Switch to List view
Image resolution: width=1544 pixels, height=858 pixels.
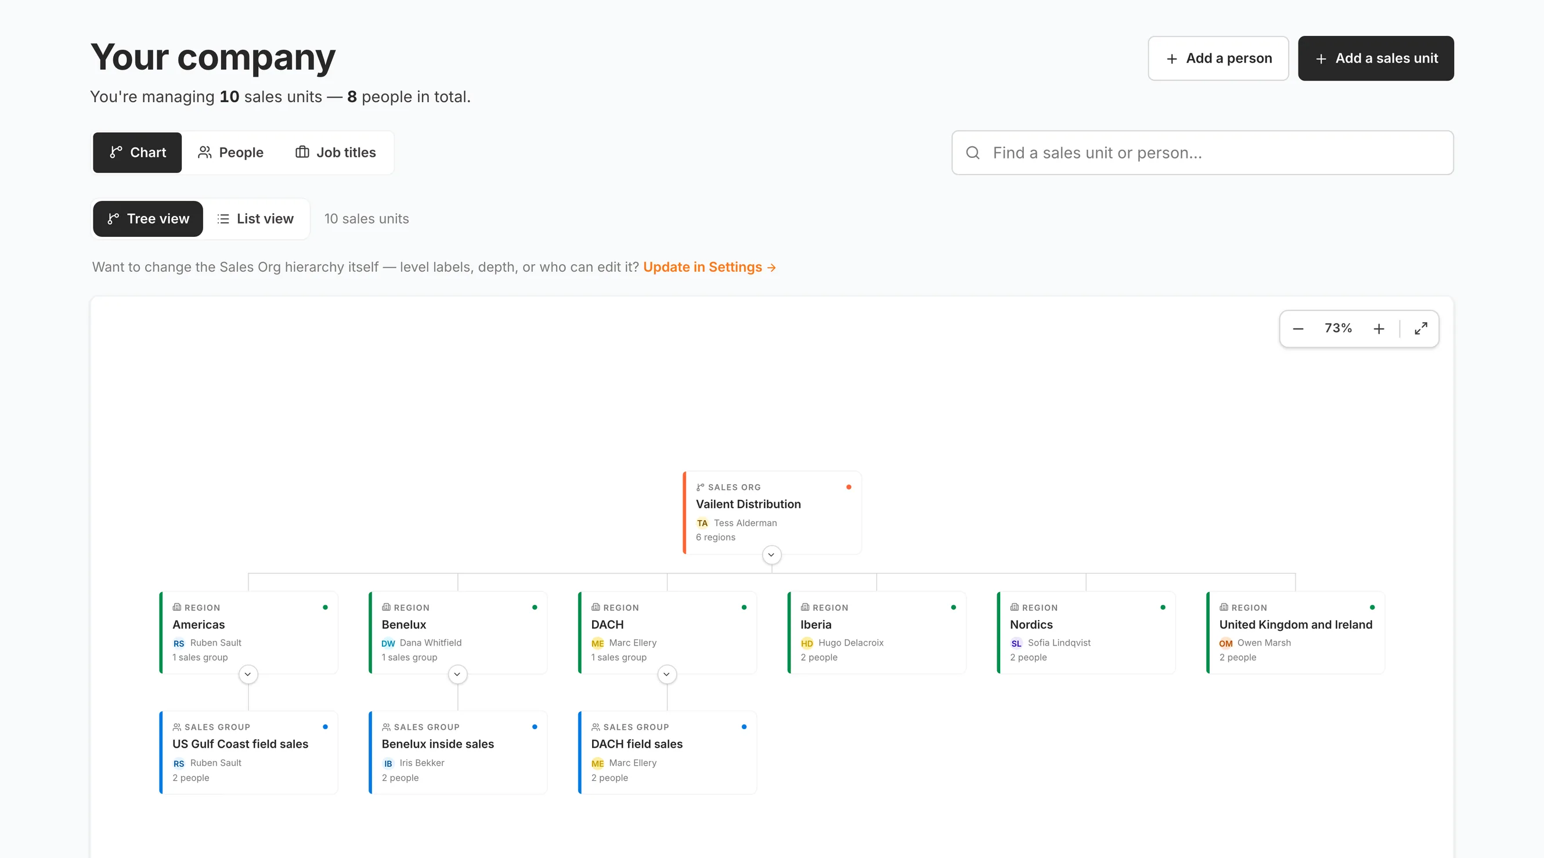[255, 219]
